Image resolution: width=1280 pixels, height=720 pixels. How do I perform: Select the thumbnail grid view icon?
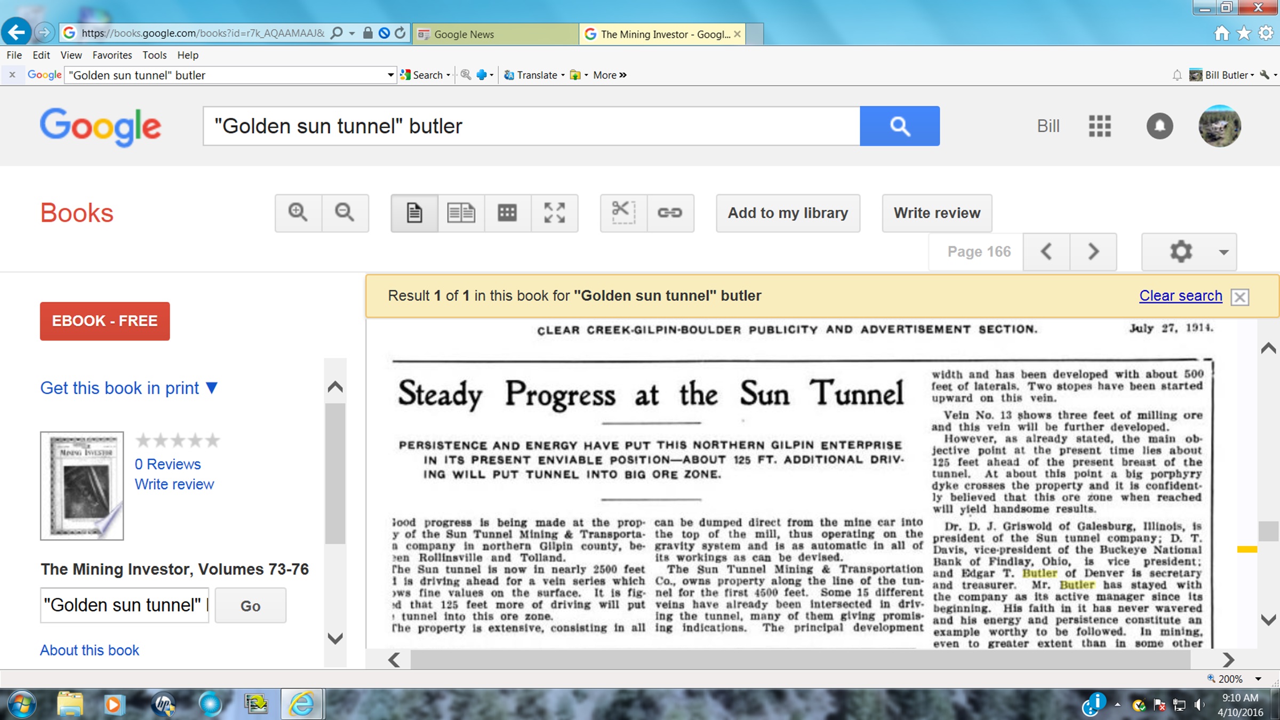[508, 213]
